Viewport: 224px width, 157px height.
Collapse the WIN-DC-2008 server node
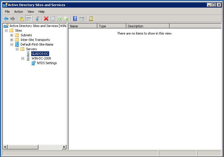coord(23,58)
